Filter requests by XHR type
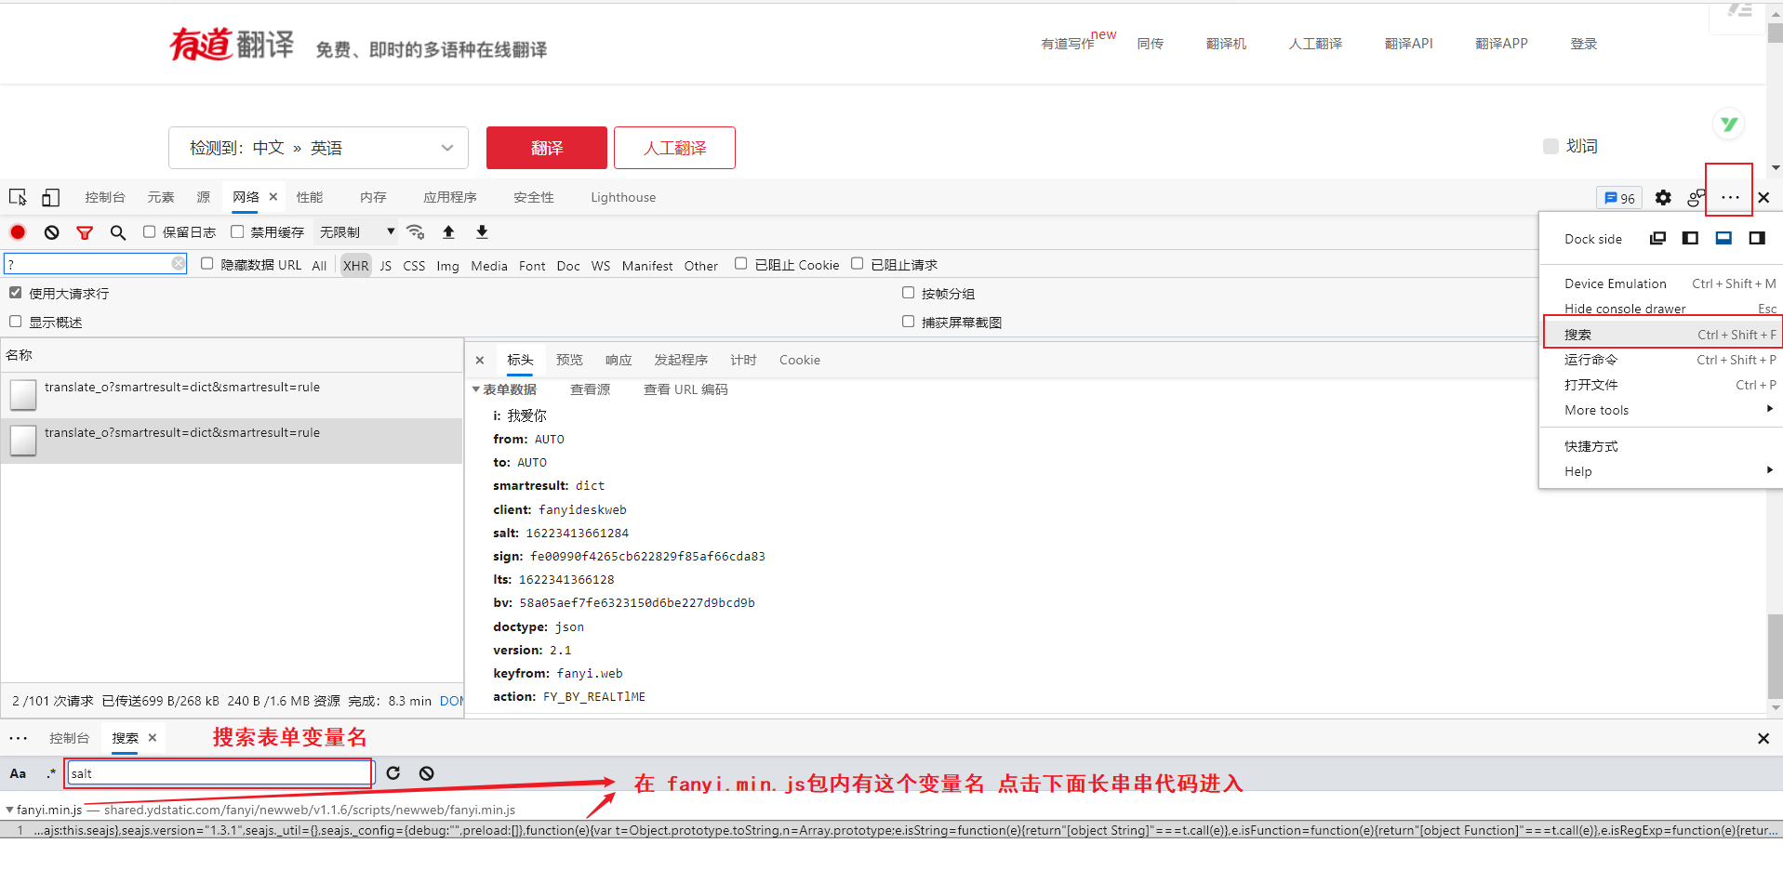 click(355, 265)
